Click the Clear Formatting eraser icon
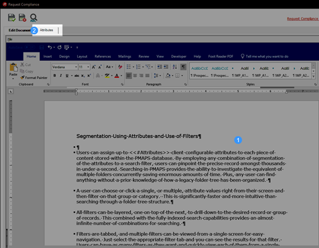The image size is (319, 248). click(x=120, y=67)
